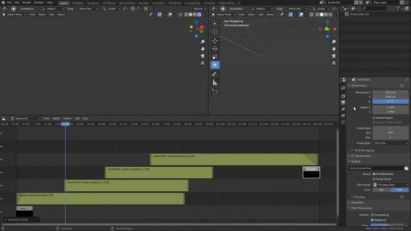This screenshot has height=231, width=411.
Task: Open the Global orientation dropdown in left viewport
Action: [112, 8]
